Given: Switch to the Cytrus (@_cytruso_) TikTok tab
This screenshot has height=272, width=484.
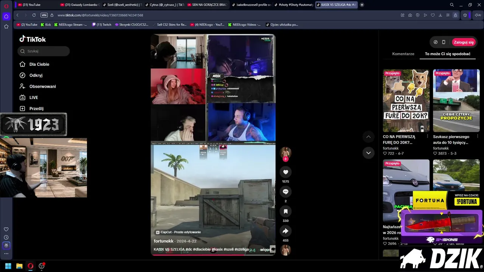Looking at the screenshot, I should [165, 5].
